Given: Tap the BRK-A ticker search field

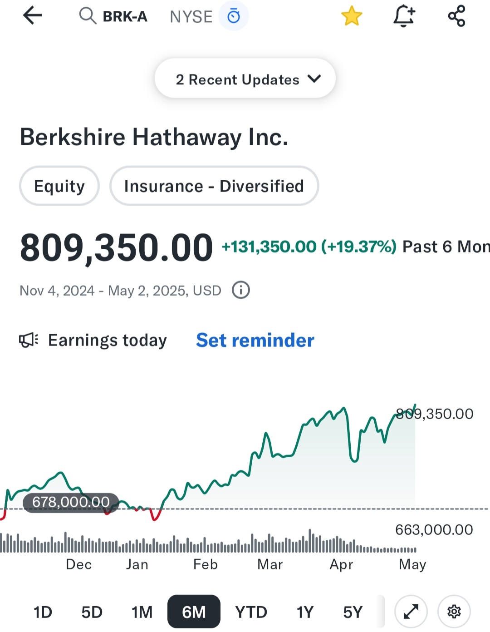Looking at the screenshot, I should [125, 17].
